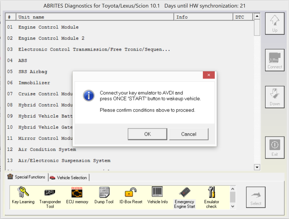Select Air/Electronic Suspension System row
The width and height of the screenshot is (289, 219).
130,160
